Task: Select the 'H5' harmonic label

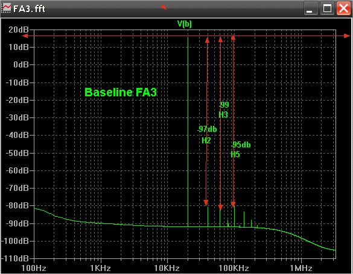Action: (235, 154)
